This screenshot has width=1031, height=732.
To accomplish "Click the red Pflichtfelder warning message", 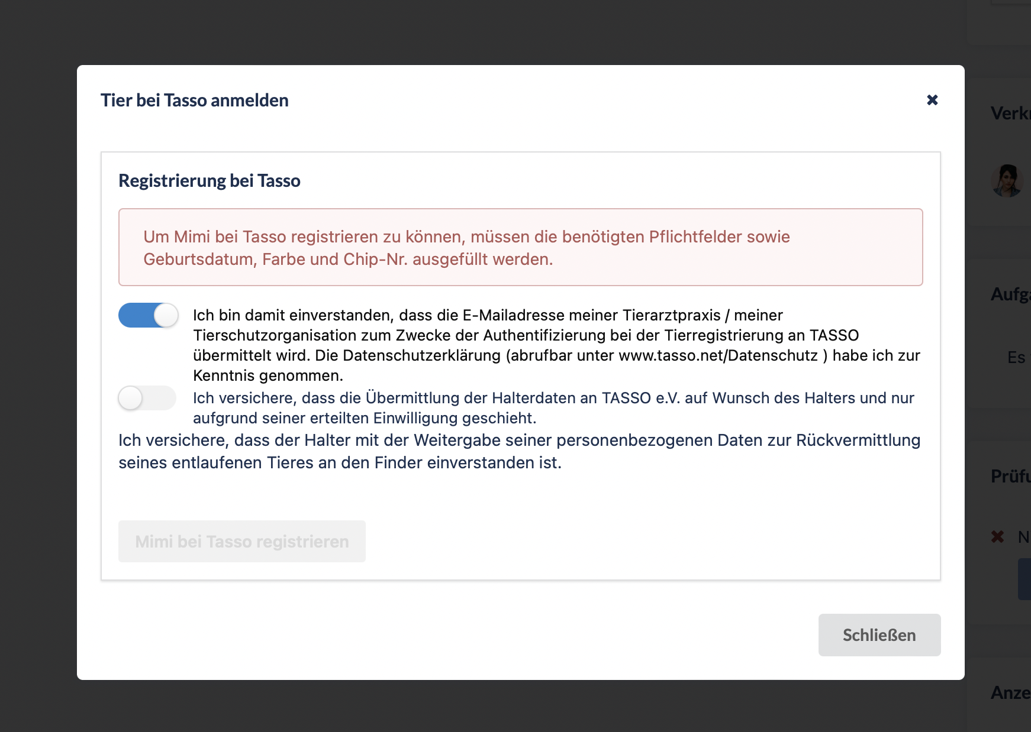I will click(521, 247).
